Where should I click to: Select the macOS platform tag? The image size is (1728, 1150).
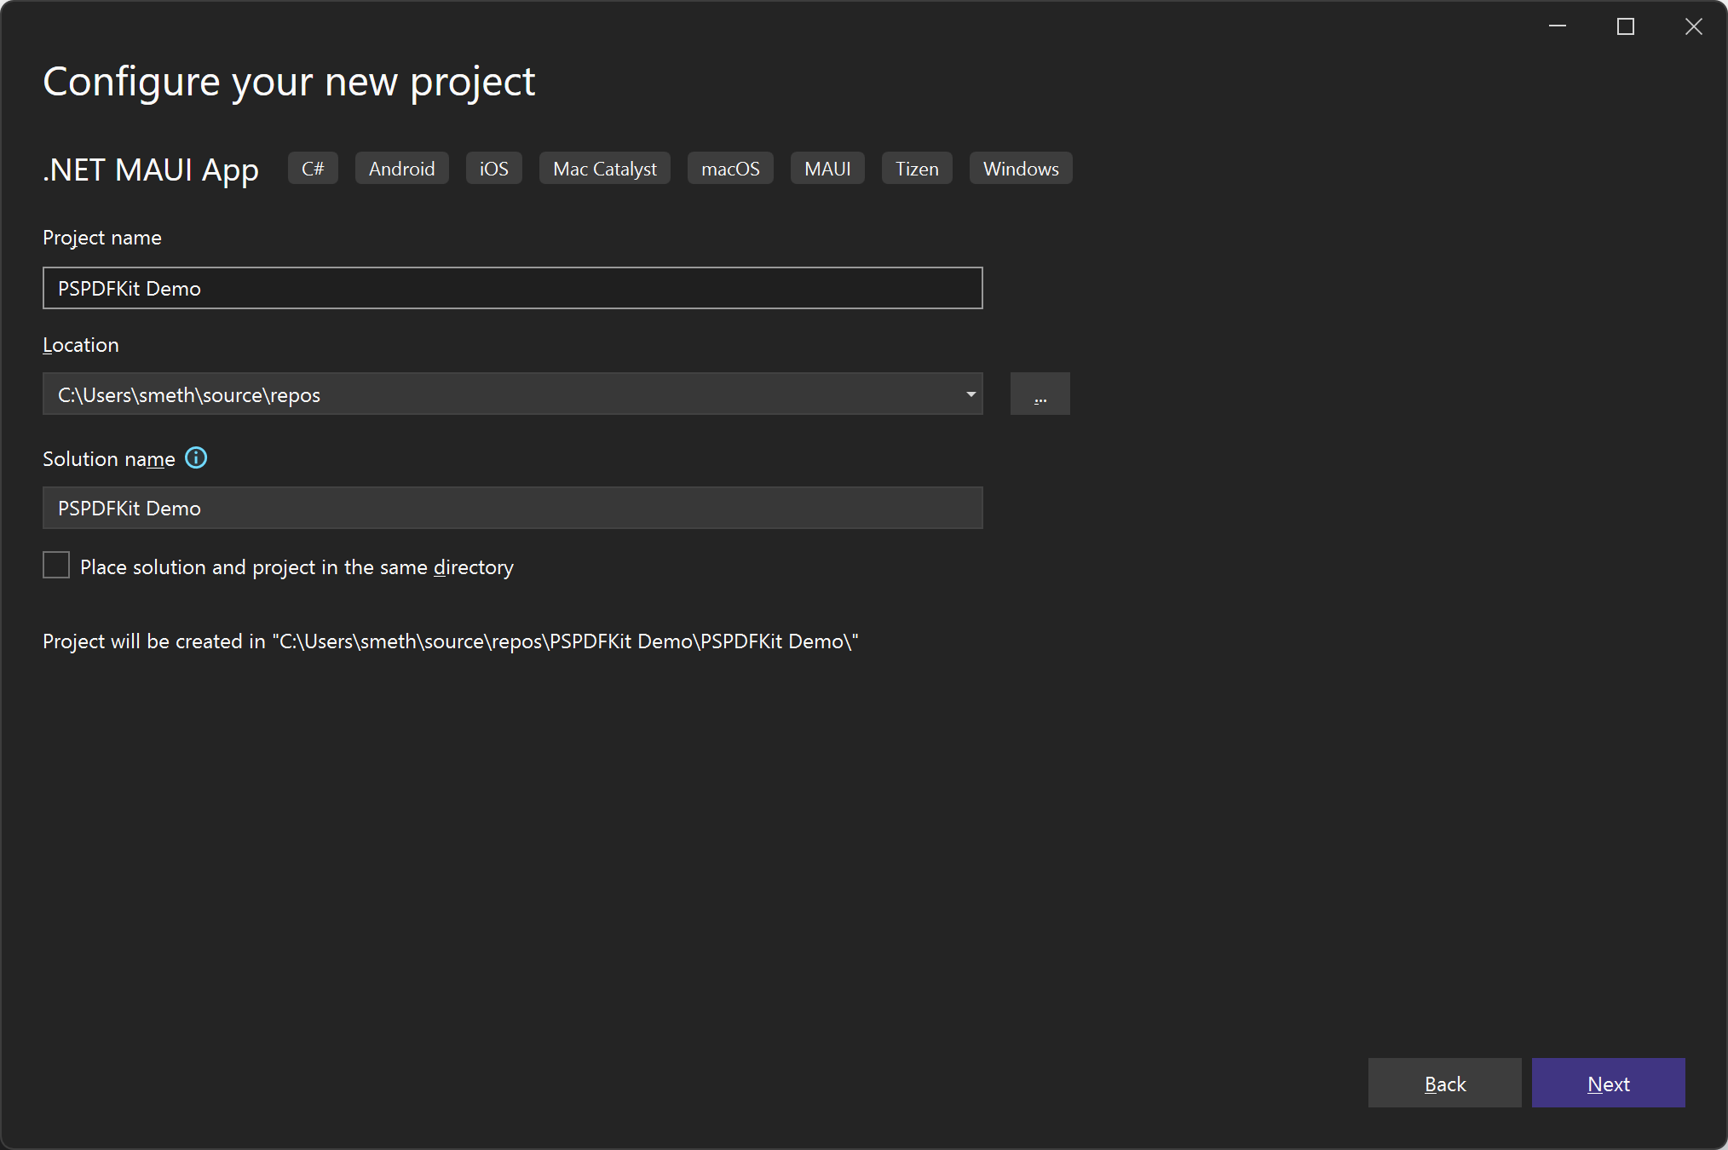729,168
